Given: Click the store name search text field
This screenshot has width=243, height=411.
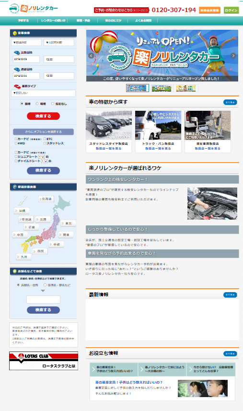Looking at the screenshot, I should pos(43,300).
